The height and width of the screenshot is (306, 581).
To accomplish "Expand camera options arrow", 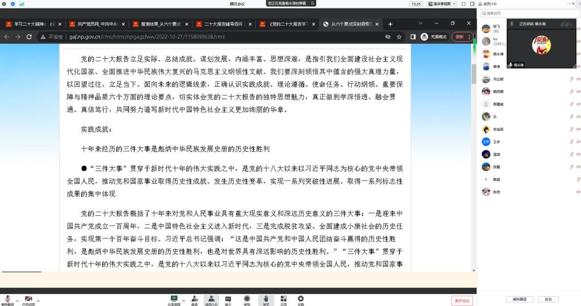I will [x=38, y=300].
